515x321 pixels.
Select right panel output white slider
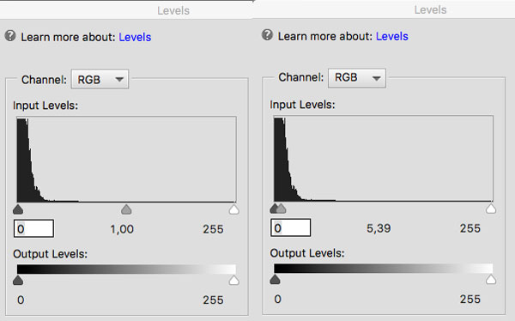(491, 279)
